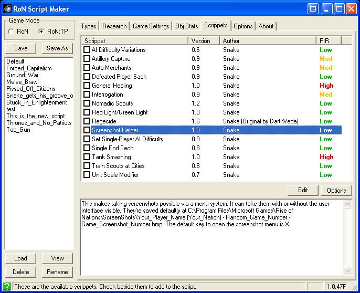
Task: Click the Edit button
Action: coord(303,190)
